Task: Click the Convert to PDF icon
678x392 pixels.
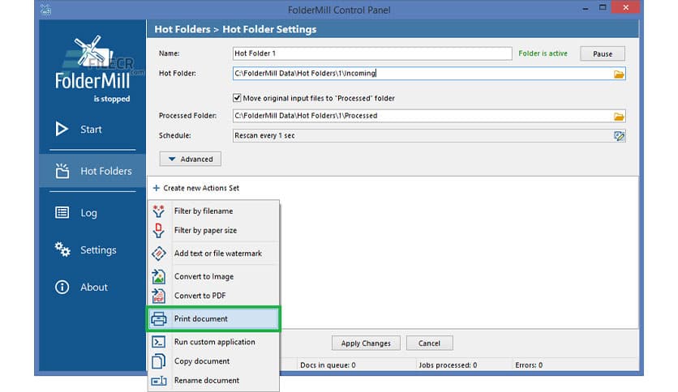Action: pyautogui.click(x=159, y=296)
